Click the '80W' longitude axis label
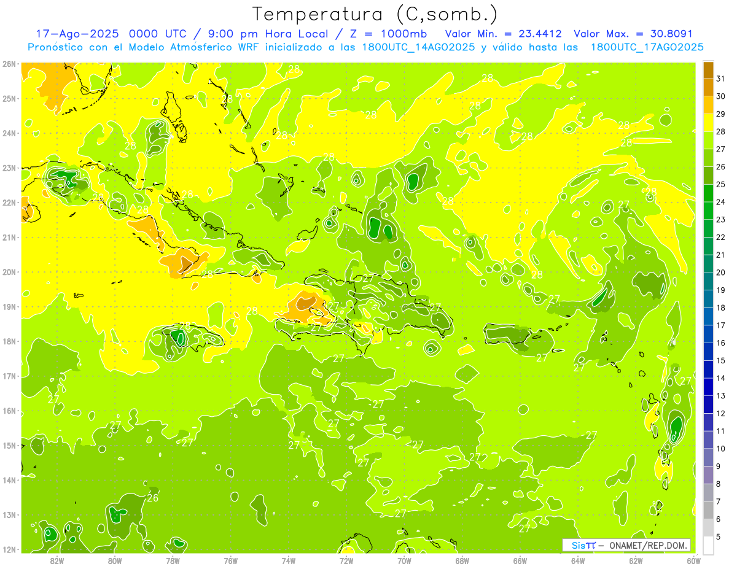Image resolution: width=737 pixels, height=569 pixels. pyautogui.click(x=115, y=560)
